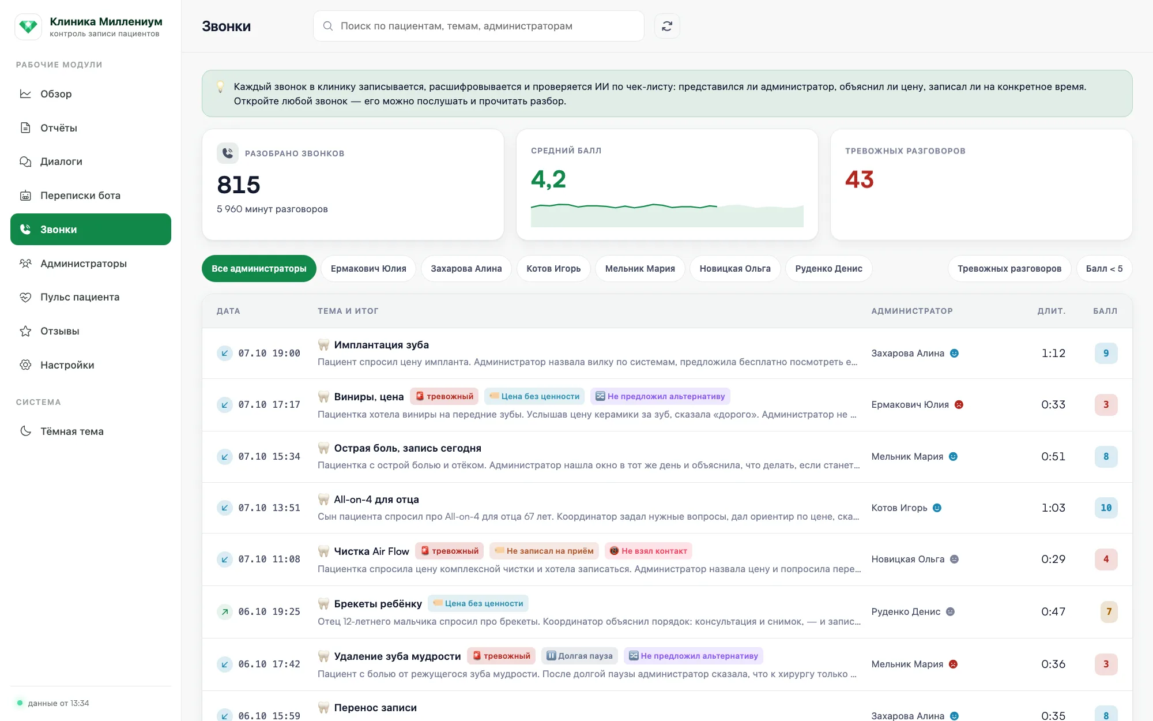Click the refresh icon next to search

click(667, 26)
